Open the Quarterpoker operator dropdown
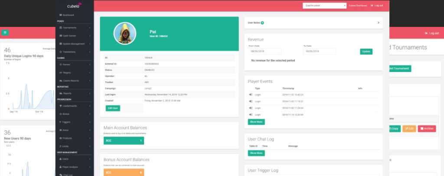Image resolution: width=444 pixels, height=176 pixels. pos(324,6)
